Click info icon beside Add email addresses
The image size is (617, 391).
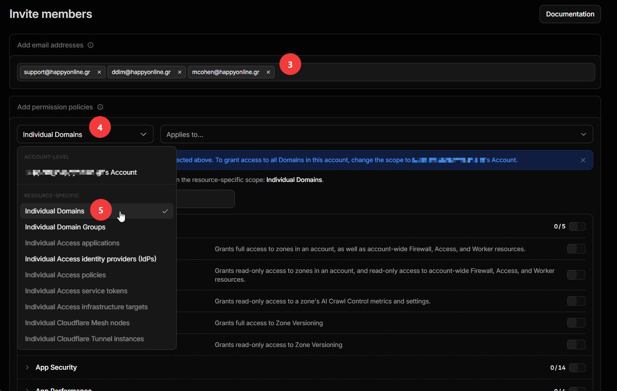point(90,45)
